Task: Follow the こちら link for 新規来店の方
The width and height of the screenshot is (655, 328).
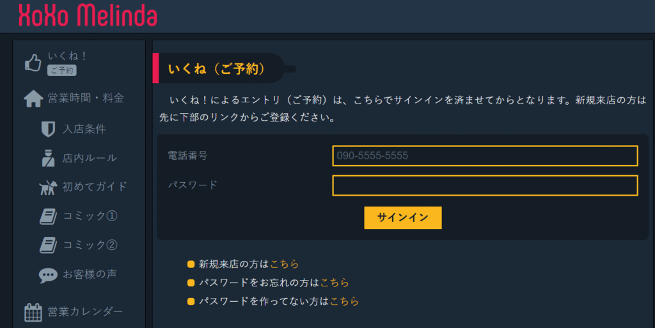Action: (285, 264)
